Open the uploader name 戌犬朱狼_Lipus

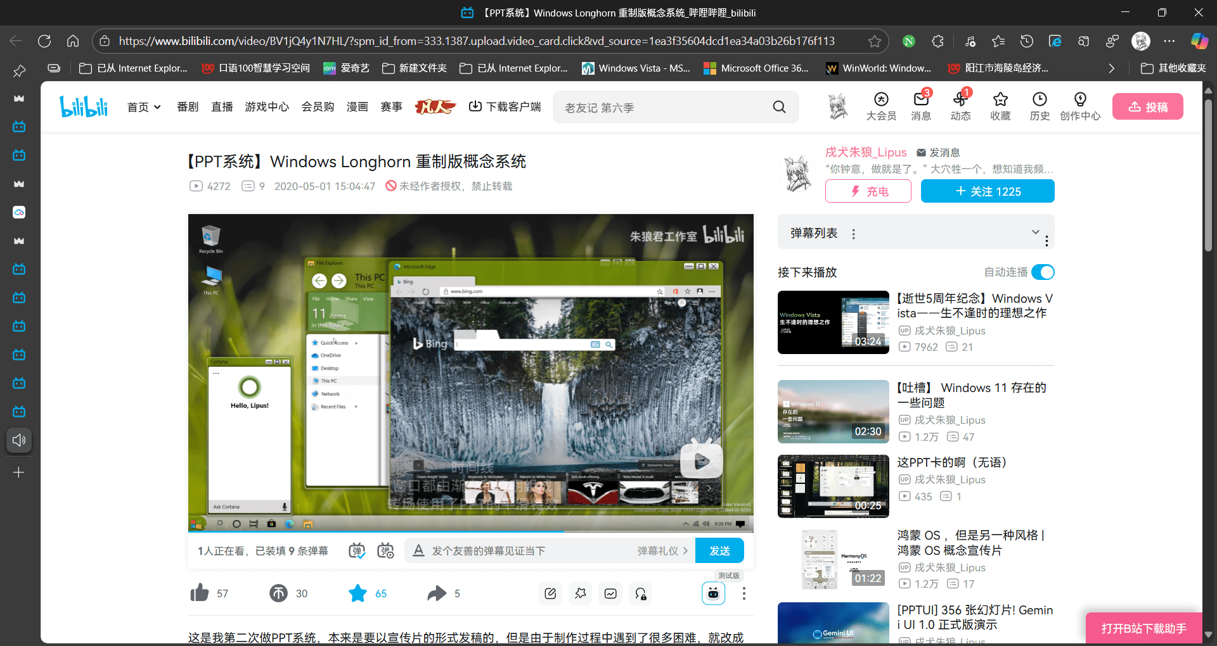point(865,152)
